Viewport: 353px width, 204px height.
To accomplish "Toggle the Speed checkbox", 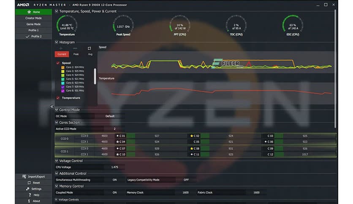I will pyautogui.click(x=58, y=63).
